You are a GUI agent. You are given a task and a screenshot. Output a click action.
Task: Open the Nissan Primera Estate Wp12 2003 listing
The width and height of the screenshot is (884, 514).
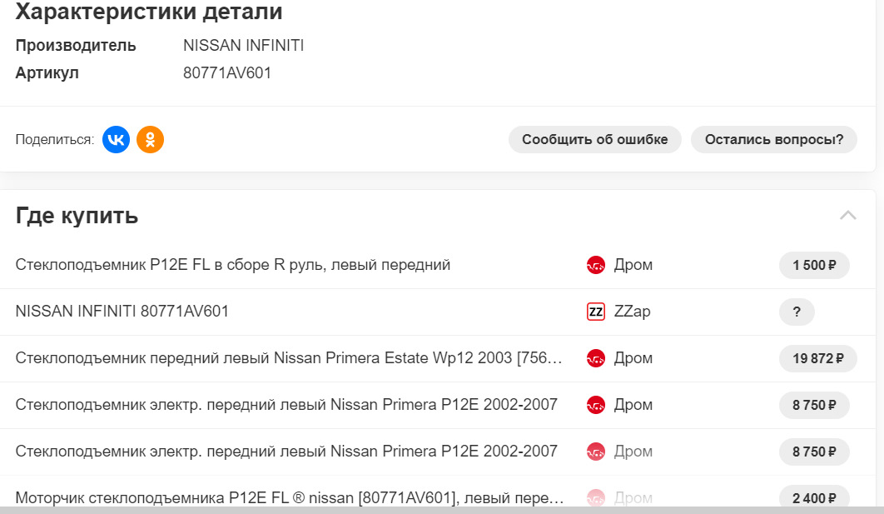click(289, 358)
